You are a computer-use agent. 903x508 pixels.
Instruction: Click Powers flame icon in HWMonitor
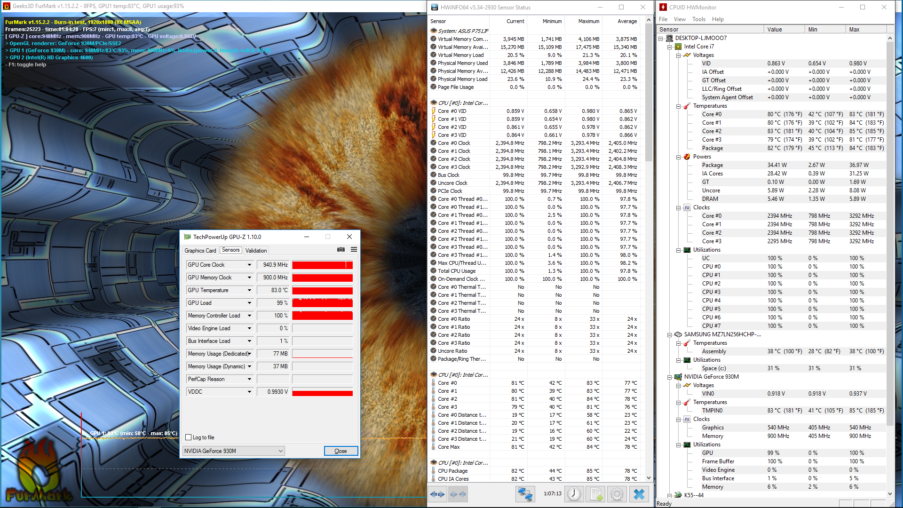(687, 157)
